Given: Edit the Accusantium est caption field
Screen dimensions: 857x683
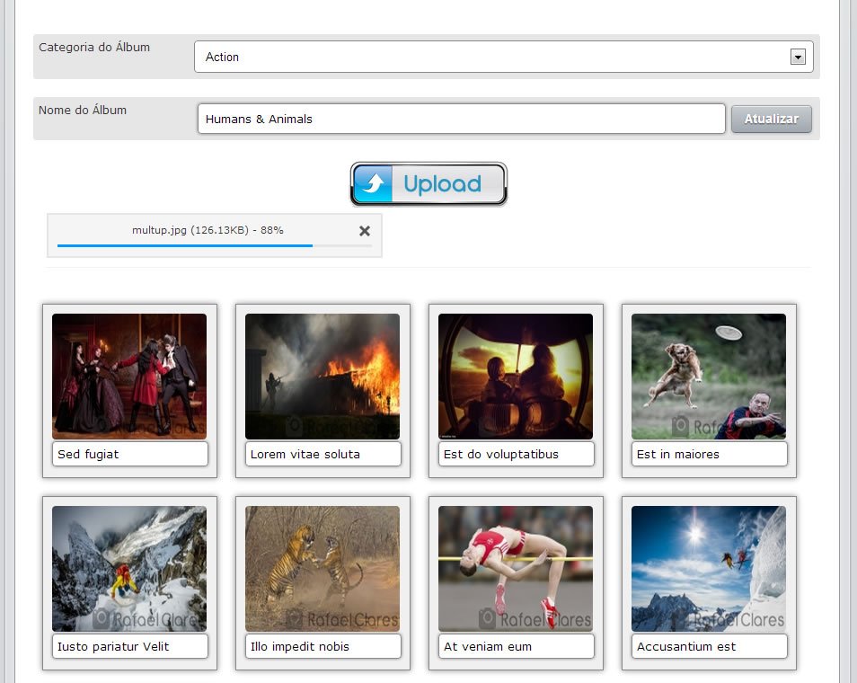Looking at the screenshot, I should point(709,646).
